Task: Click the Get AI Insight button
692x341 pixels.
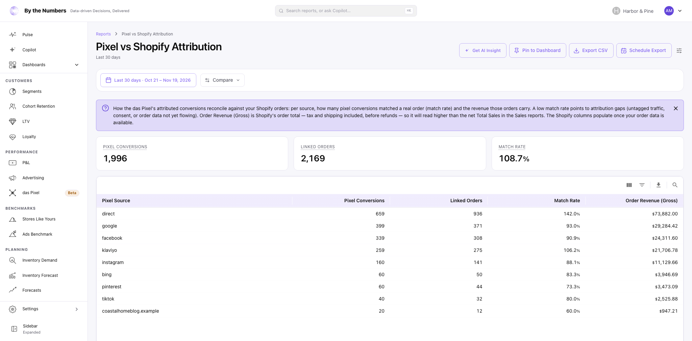Action: pos(483,51)
